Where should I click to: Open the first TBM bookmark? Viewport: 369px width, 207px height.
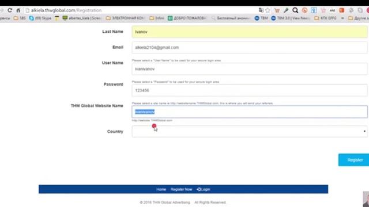(x=261, y=18)
